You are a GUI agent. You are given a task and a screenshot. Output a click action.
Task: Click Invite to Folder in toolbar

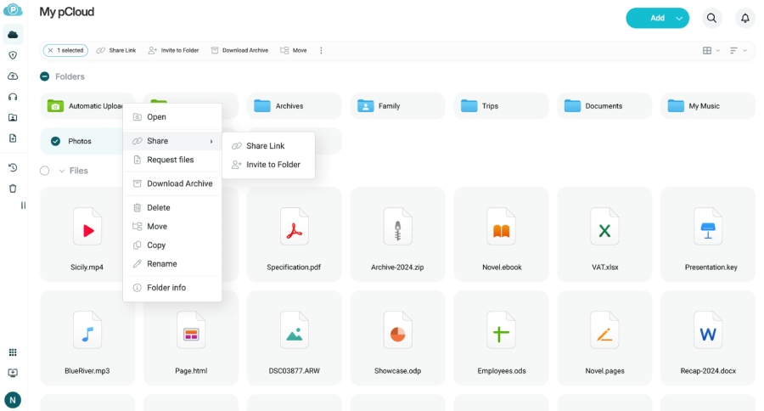(173, 51)
